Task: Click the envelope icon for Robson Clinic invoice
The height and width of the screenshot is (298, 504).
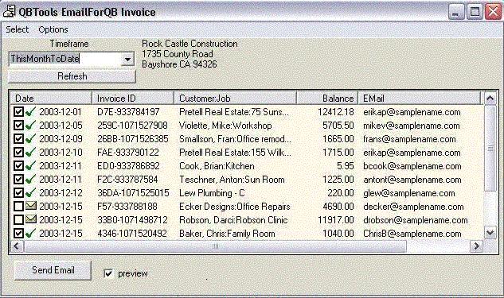Action: 31,219
